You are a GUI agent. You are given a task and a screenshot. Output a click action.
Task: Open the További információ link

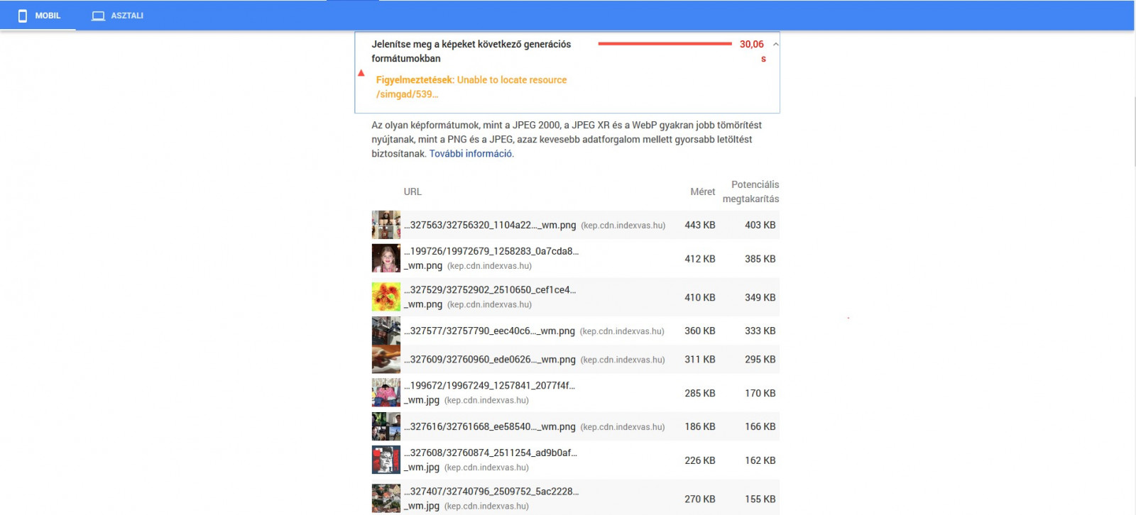coord(471,153)
